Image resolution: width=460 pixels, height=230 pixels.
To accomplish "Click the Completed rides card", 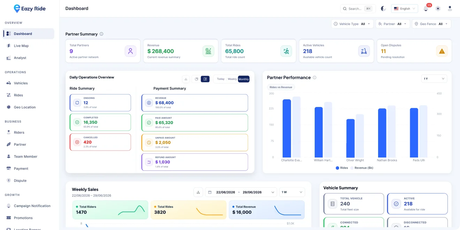I will tap(100, 122).
